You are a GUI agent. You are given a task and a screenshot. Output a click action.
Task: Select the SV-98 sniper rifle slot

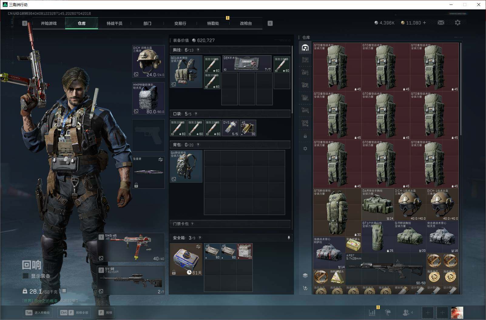[131, 280]
